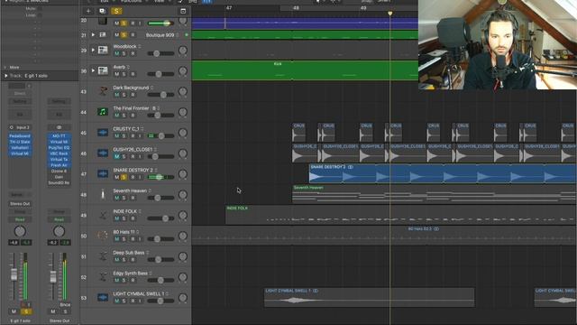The width and height of the screenshot is (577, 325).
Task: Mute the E git 1 solo channel strip
Action: [x=14, y=311]
